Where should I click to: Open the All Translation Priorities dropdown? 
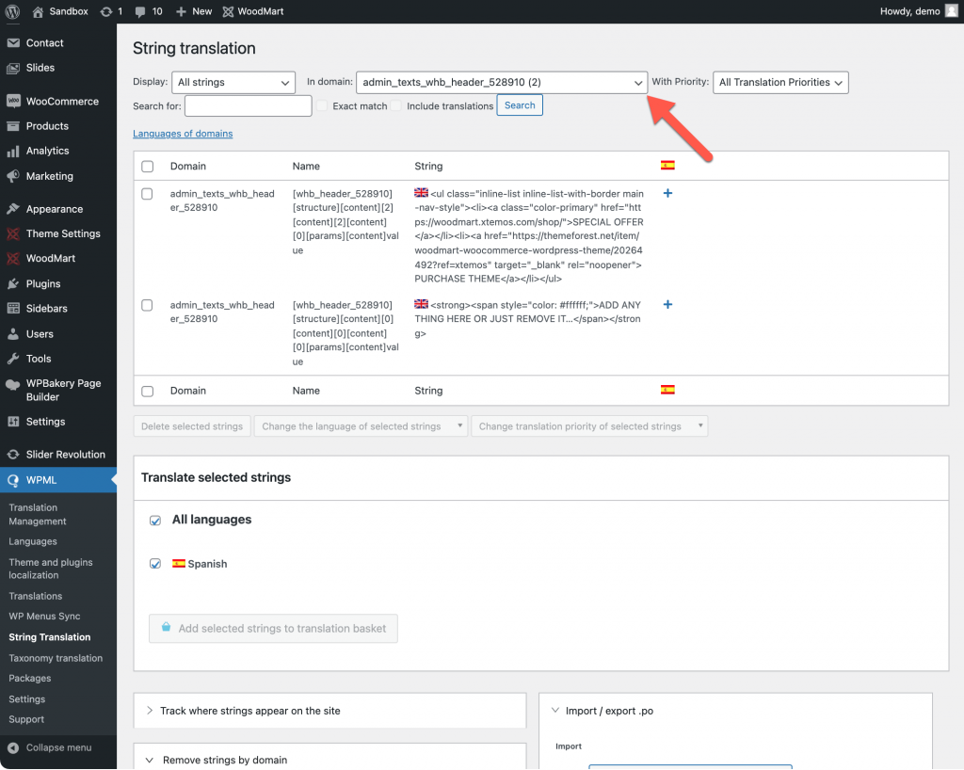780,82
